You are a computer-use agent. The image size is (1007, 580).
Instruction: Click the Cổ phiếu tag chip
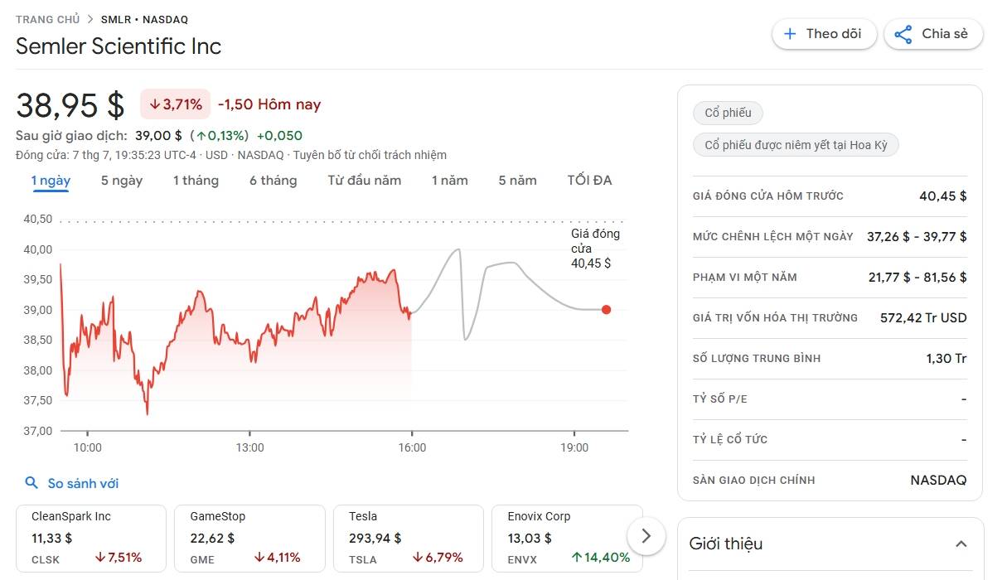tap(728, 113)
